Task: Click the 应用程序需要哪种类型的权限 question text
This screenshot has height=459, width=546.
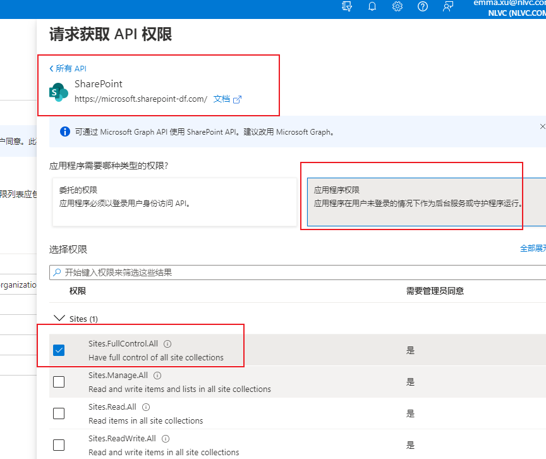Action: click(109, 166)
